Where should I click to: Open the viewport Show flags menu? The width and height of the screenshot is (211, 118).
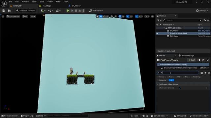coord(33,16)
